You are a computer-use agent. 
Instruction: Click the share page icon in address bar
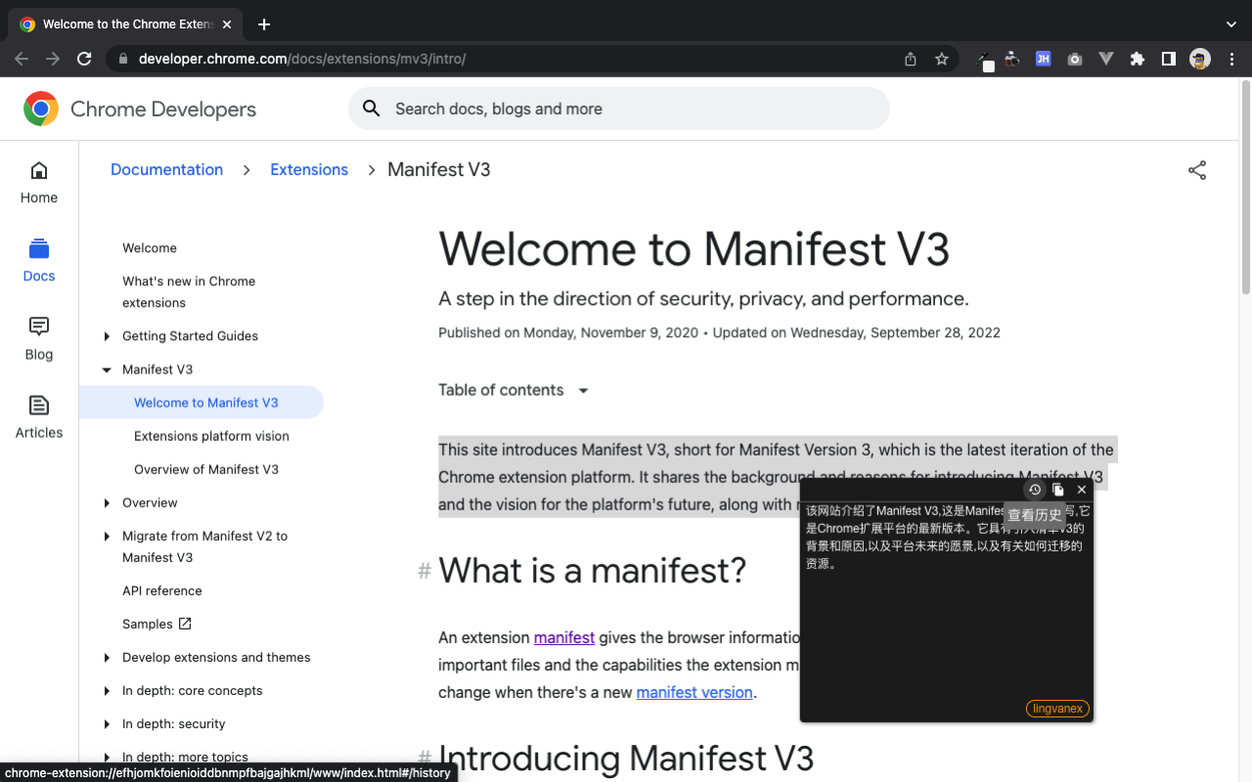pyautogui.click(x=911, y=59)
